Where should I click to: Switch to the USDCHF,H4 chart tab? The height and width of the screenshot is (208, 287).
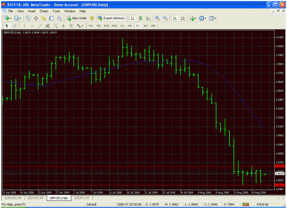pos(35,198)
